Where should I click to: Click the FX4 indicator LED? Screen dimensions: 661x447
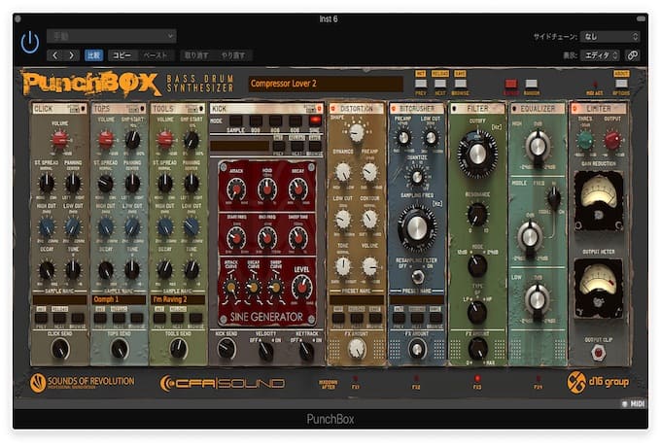538,379
